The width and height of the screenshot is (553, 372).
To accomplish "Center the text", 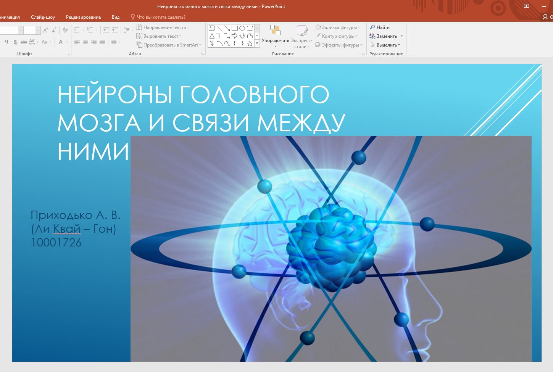I will (85, 42).
